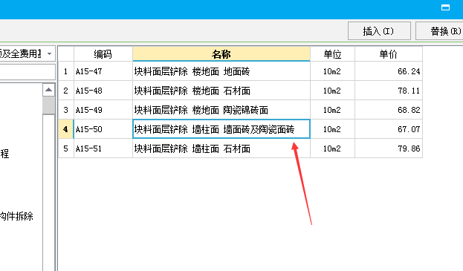The width and height of the screenshot is (463, 271).
Task: Click highlighted row number 4 header
Action: click(65, 129)
